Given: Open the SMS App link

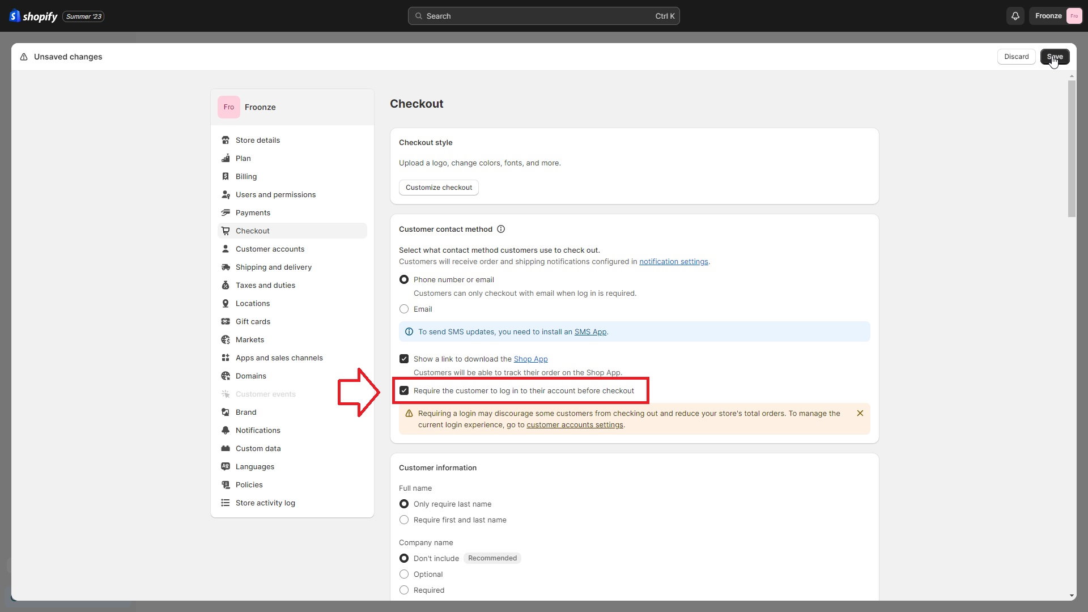Looking at the screenshot, I should click(x=590, y=332).
